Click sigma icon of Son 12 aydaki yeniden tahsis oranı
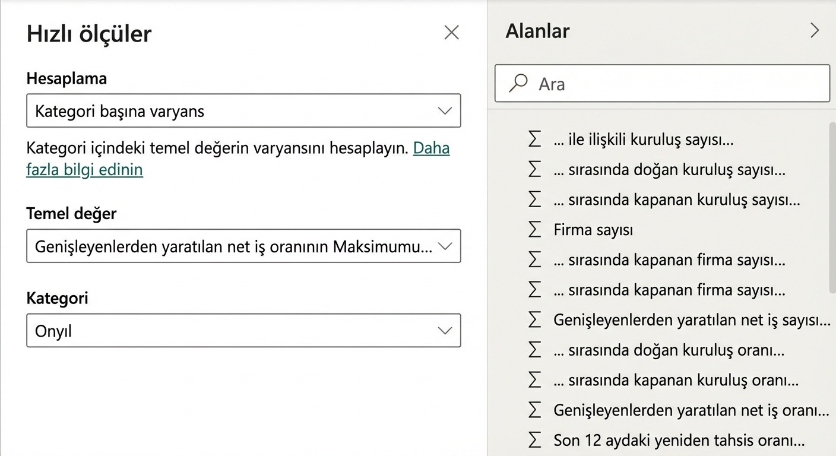Viewport: 836px width, 456px height. [x=535, y=441]
